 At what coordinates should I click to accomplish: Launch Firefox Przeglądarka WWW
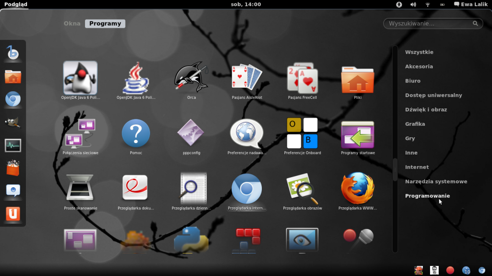(357, 188)
